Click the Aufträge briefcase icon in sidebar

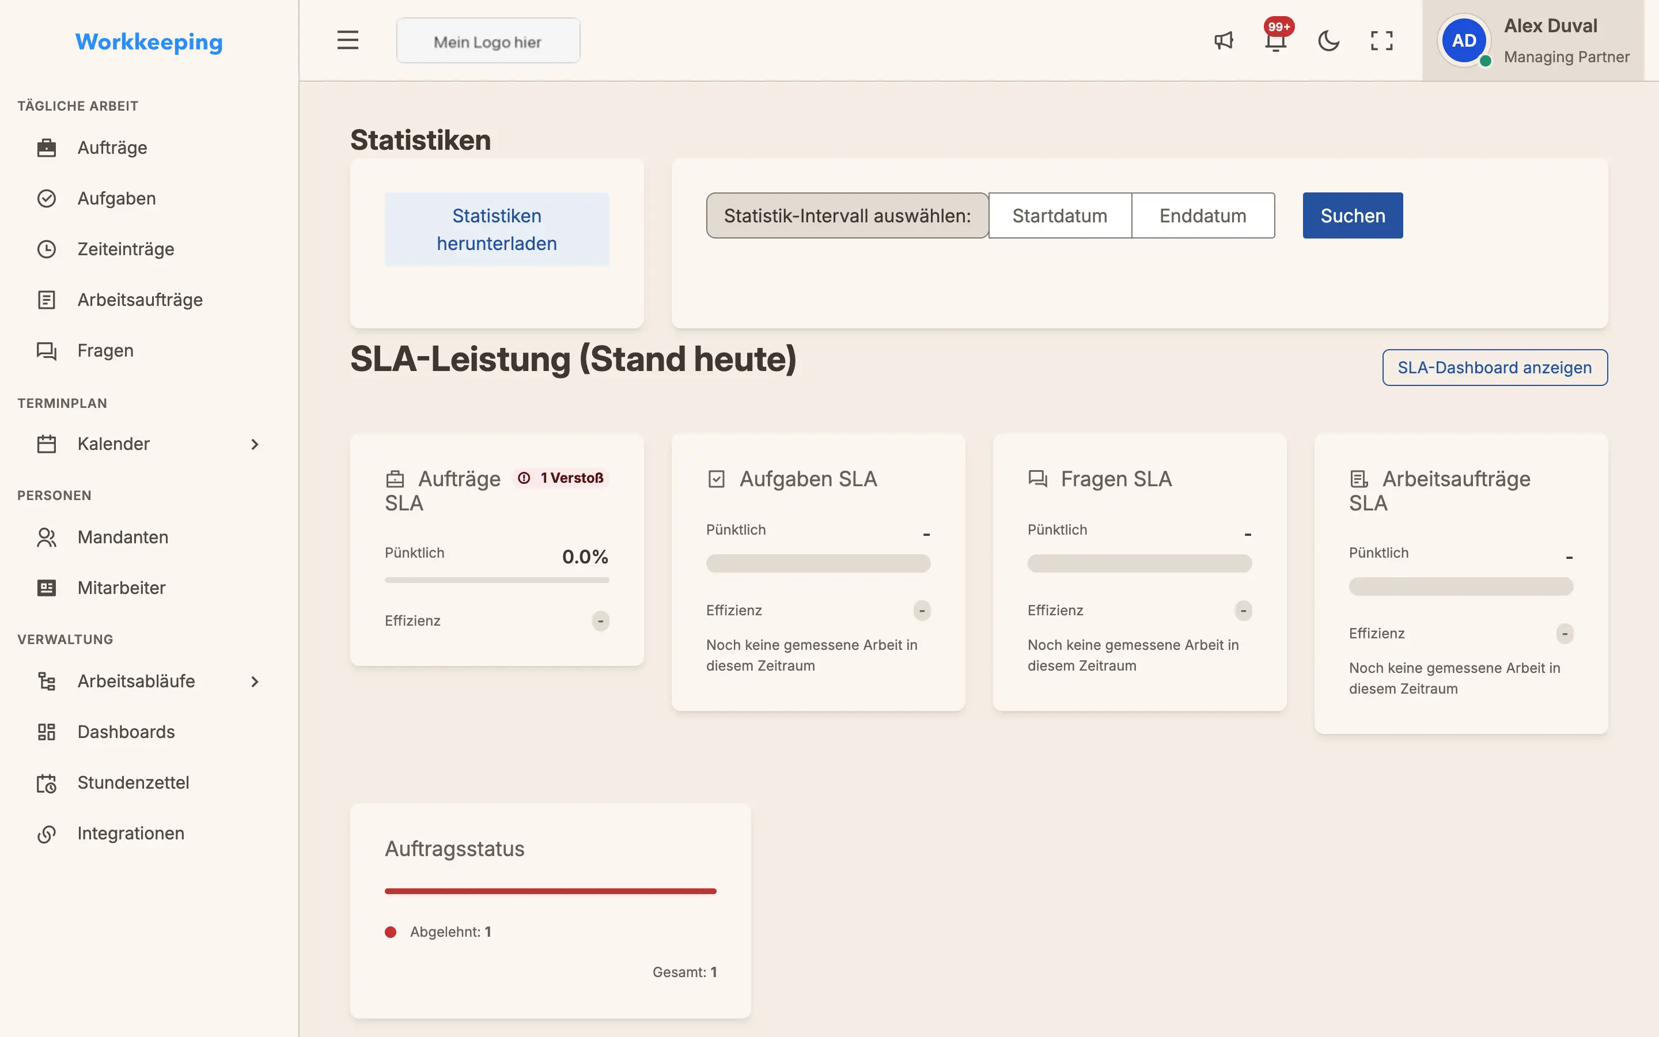tap(47, 147)
